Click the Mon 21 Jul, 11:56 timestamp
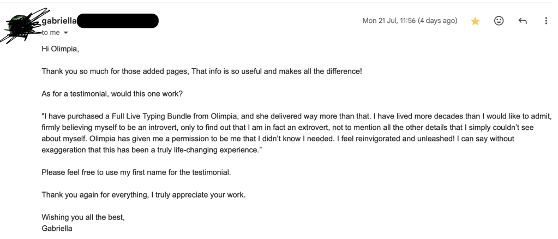 tap(410, 21)
